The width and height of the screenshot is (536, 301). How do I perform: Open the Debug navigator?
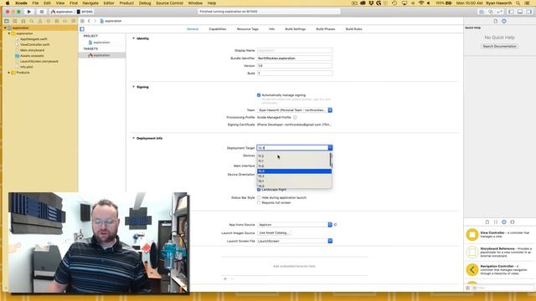pyautogui.click(x=57, y=21)
